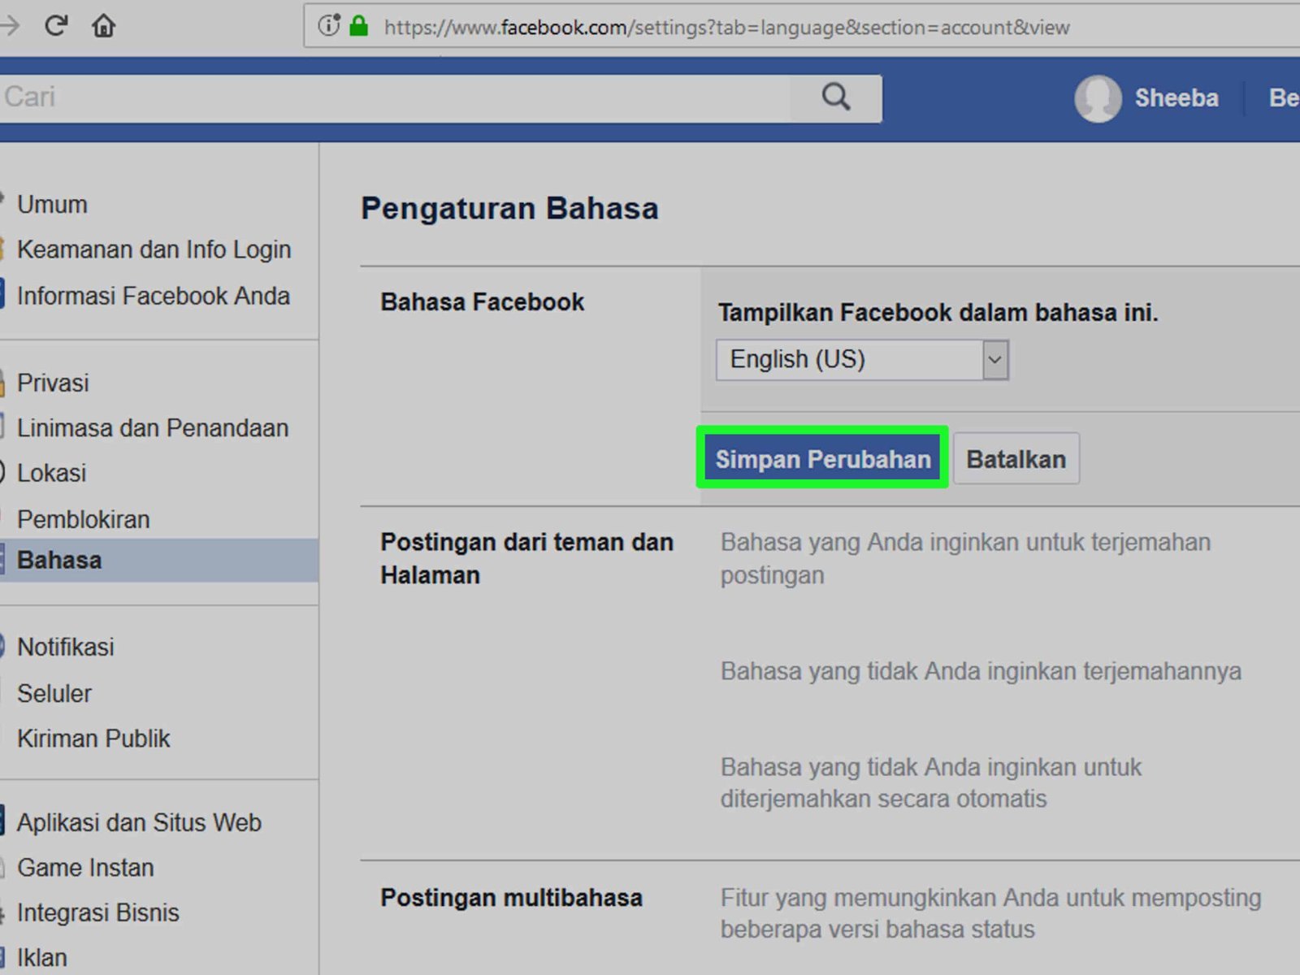Open Informasi Facebook Anda
The image size is (1300, 975).
click(153, 296)
